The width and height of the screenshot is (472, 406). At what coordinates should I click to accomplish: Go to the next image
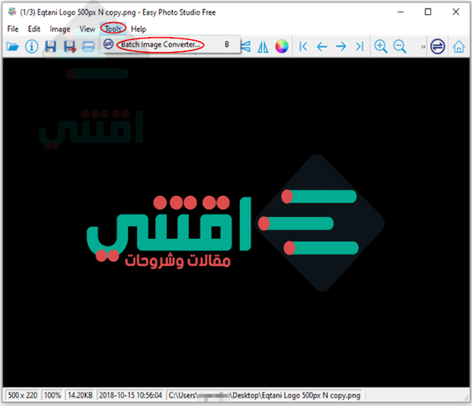click(341, 46)
